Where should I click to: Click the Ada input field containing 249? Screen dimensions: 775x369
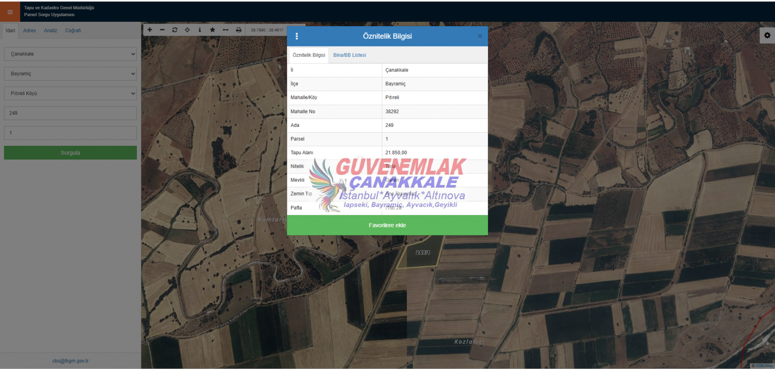70,113
